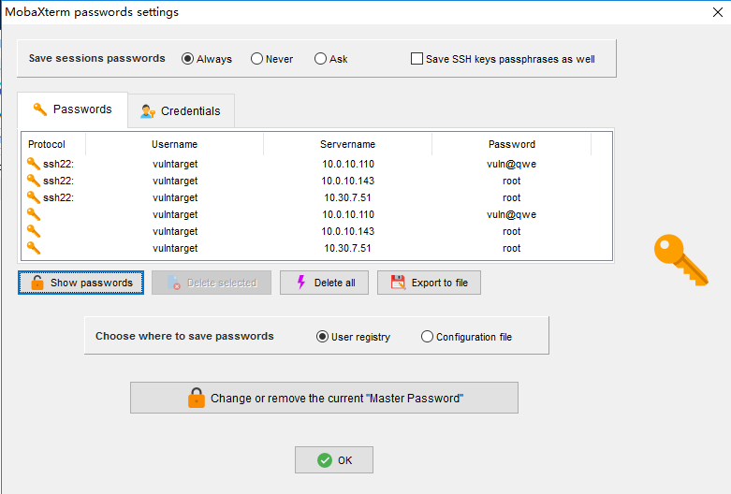
Task: Click key icon of ssh22 10.30.7.51 row
Action: click(33, 197)
